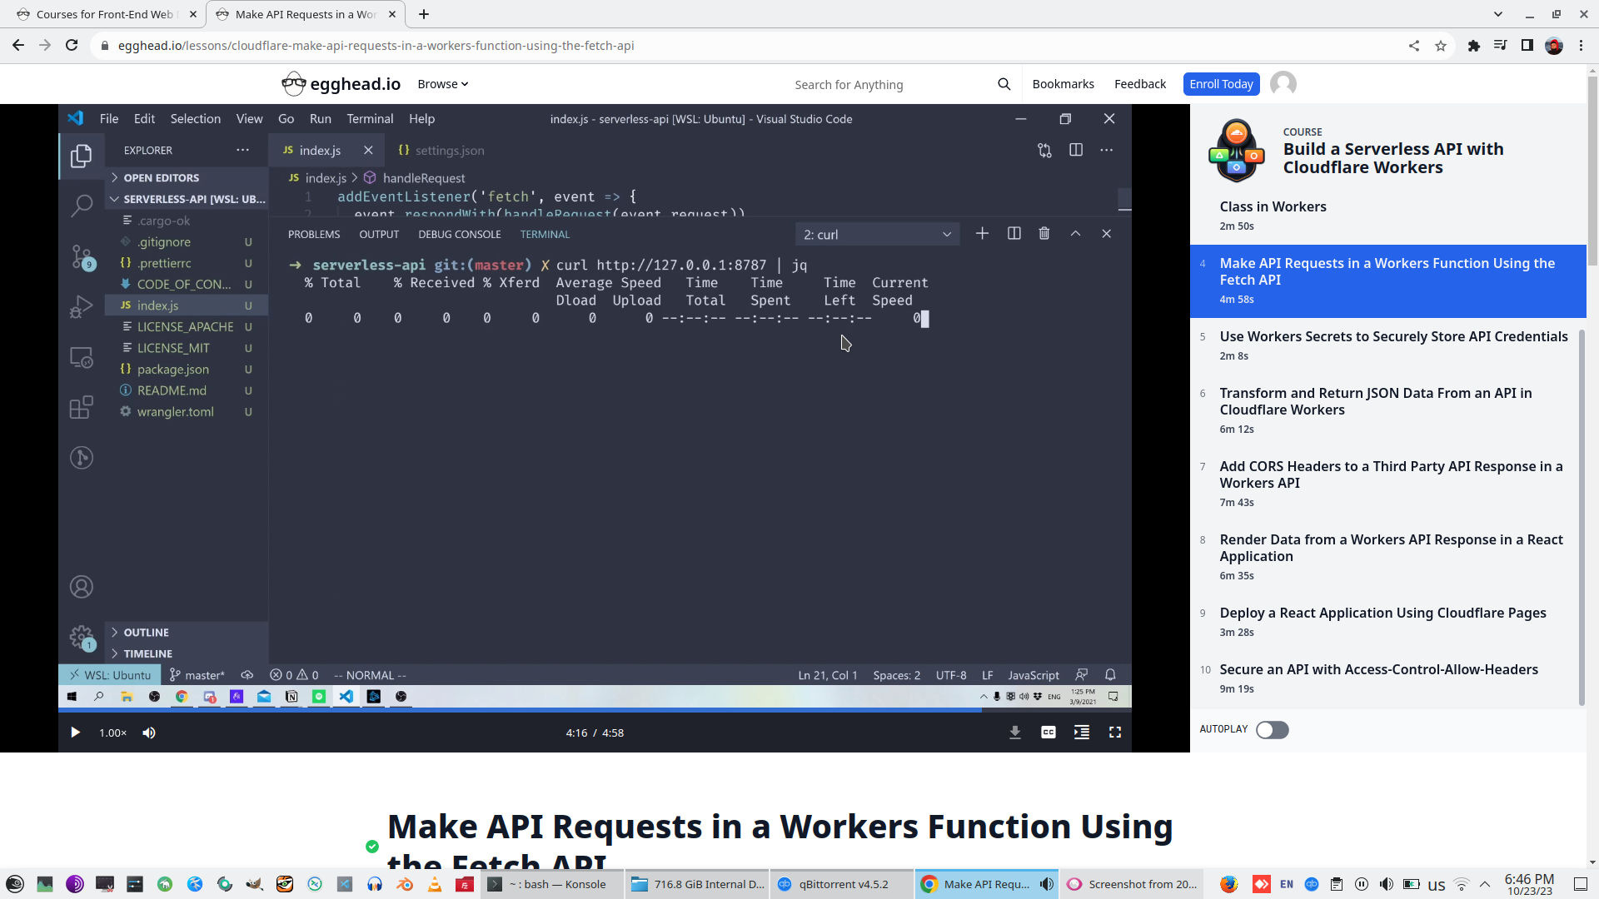The height and width of the screenshot is (899, 1599).
Task: Open the browser extensions puzzle icon
Action: (x=1474, y=46)
